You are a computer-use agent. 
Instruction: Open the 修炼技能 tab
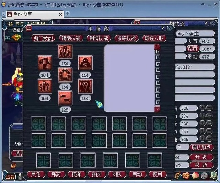126,38
